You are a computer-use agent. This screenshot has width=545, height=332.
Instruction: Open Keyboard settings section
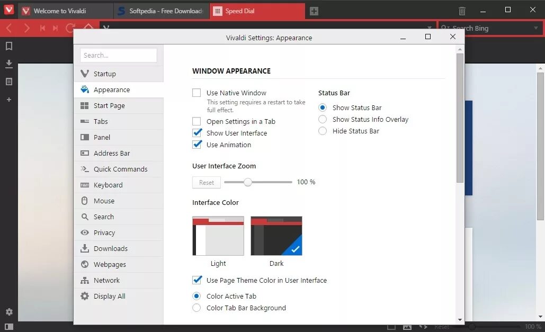coord(119,185)
